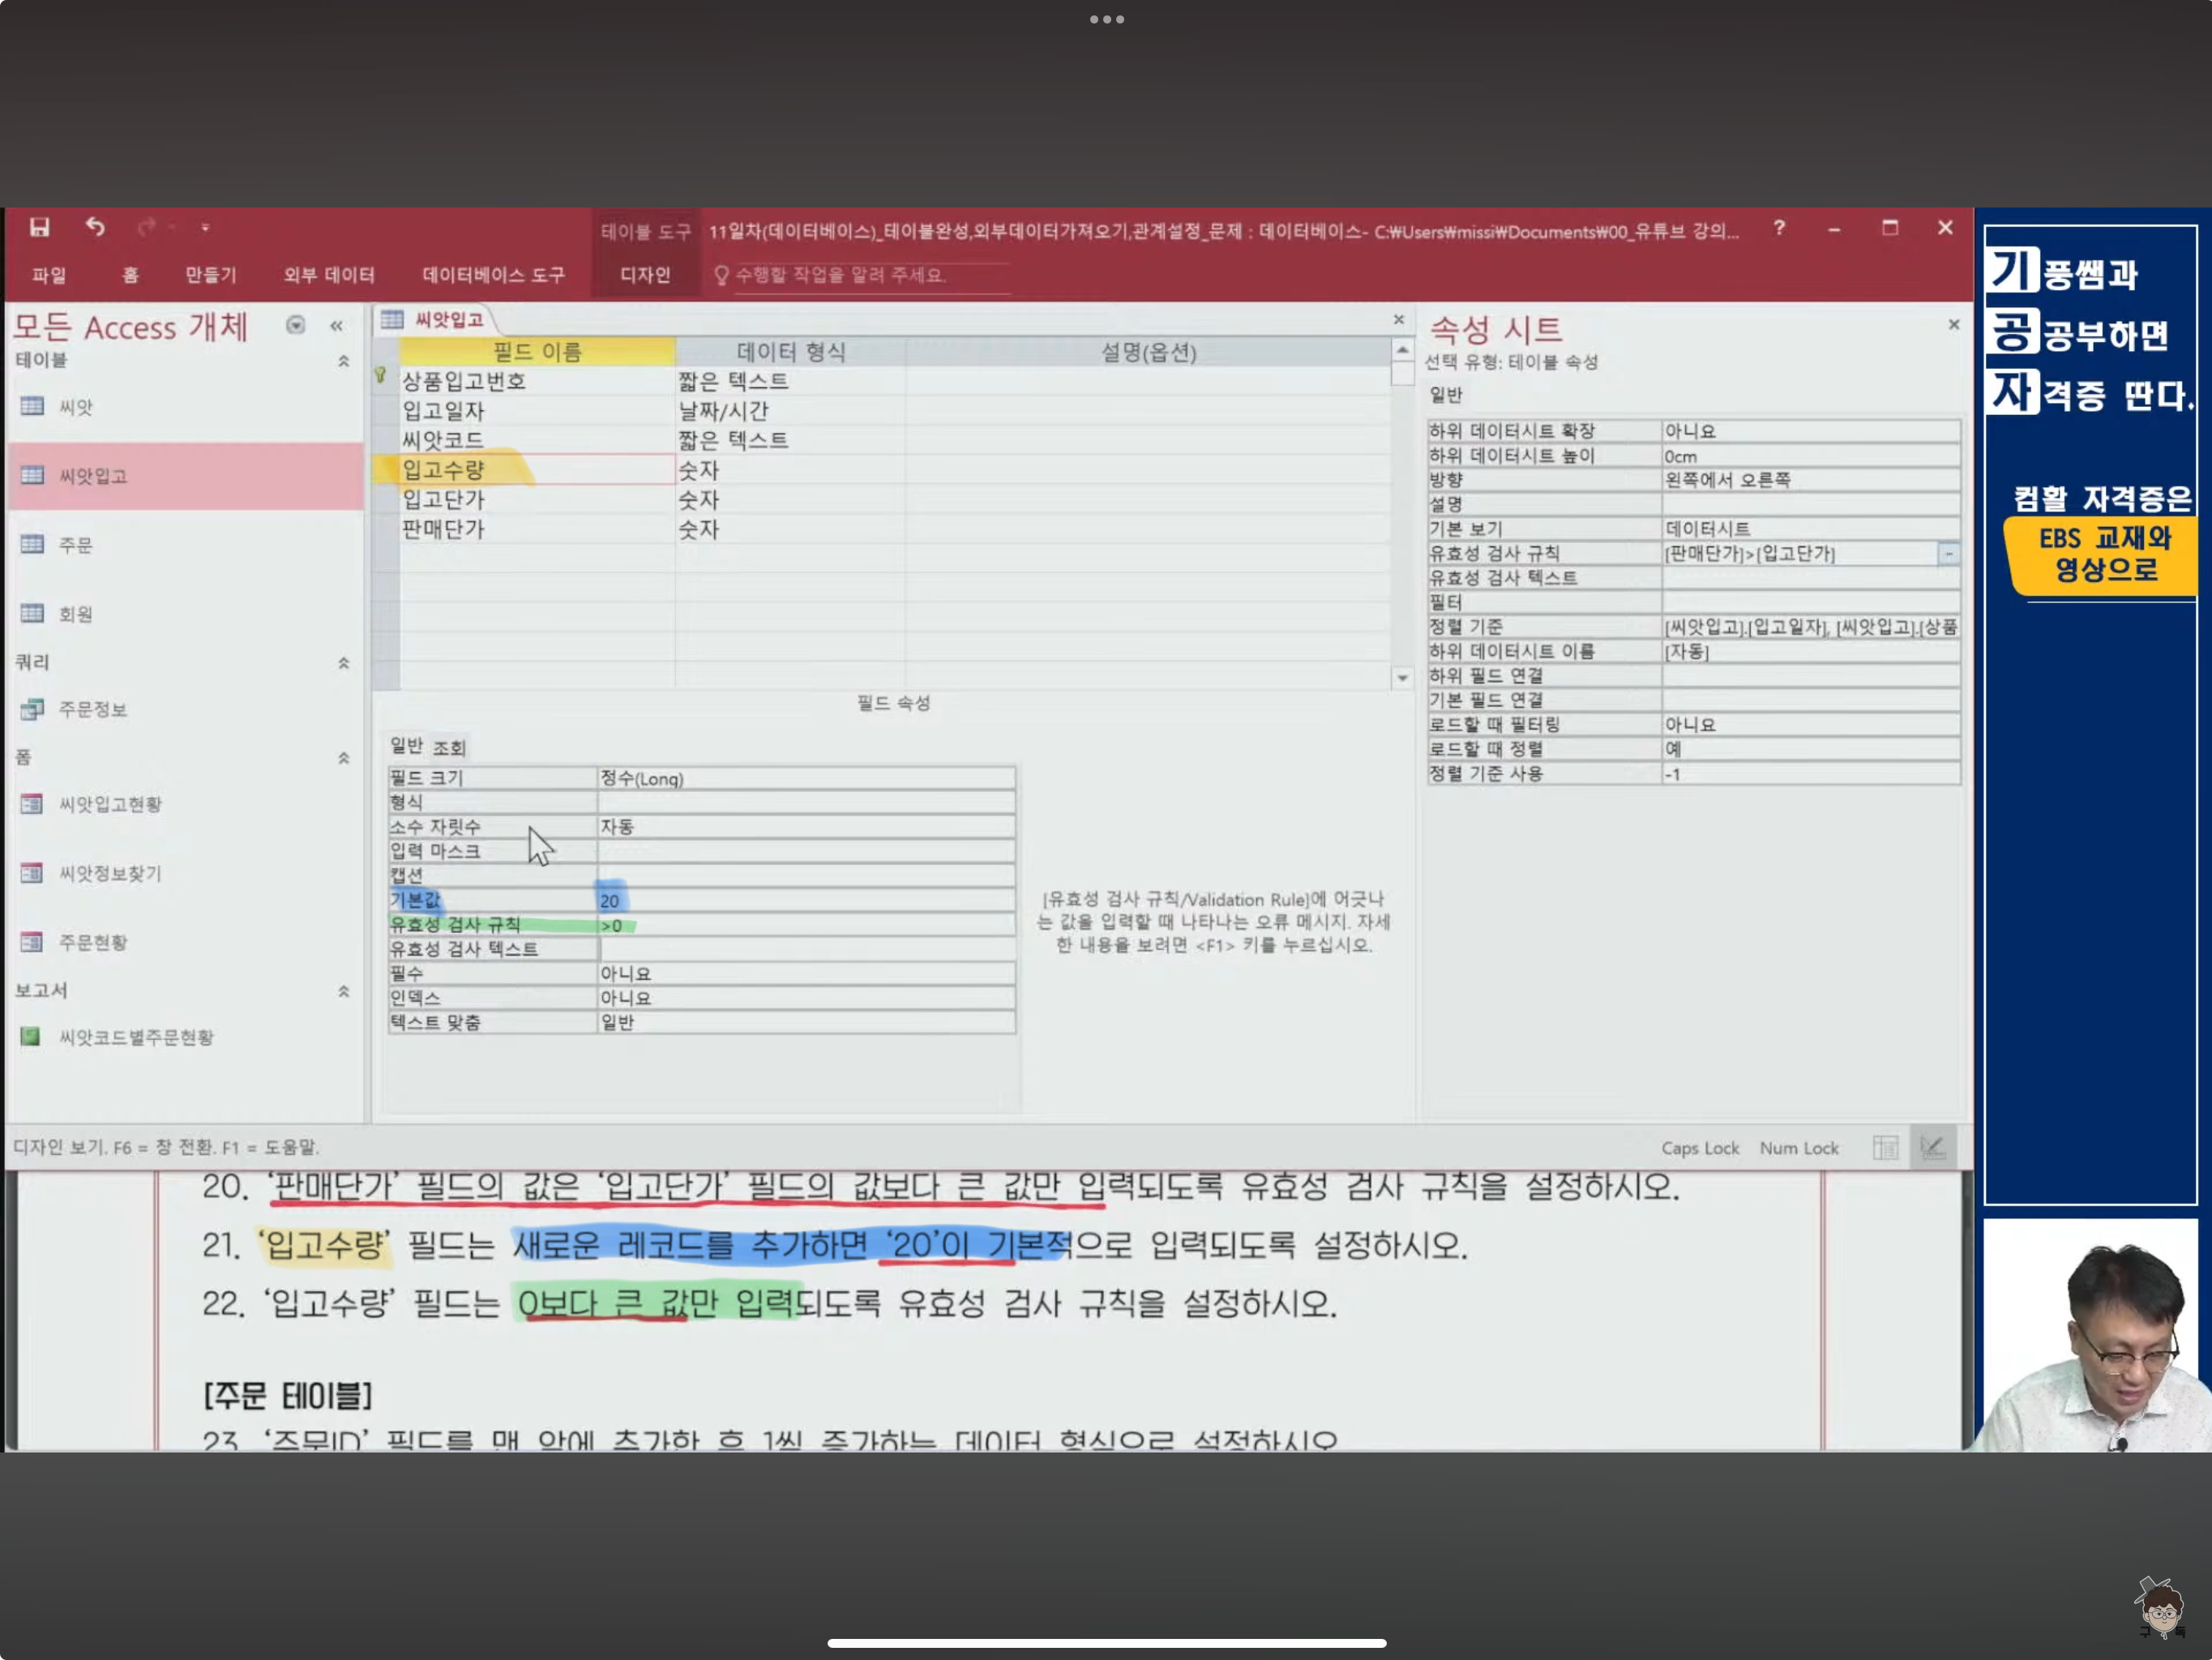The width and height of the screenshot is (2212, 1660).
Task: Click the builder button beside 유효성 검사 규칙
Action: click(x=1948, y=554)
